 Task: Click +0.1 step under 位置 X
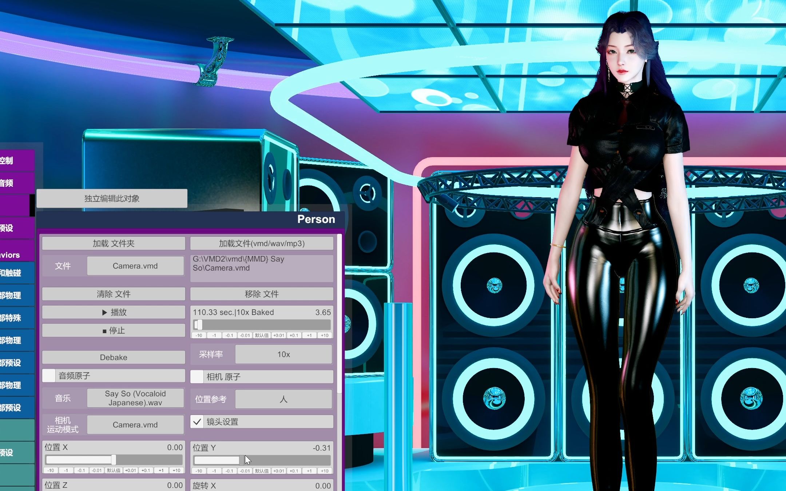point(146,470)
